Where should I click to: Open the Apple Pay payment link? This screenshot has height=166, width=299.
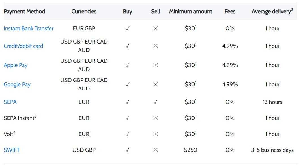point(16,65)
